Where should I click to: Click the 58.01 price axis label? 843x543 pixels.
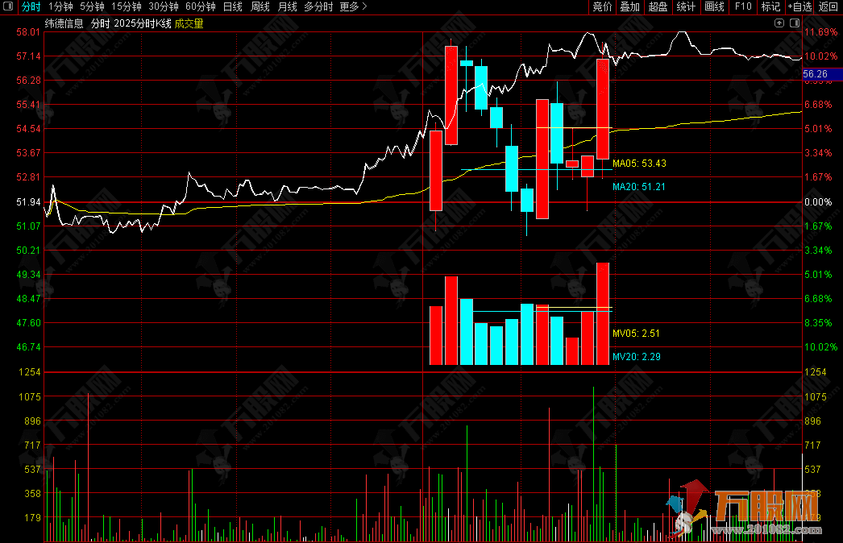pos(28,31)
